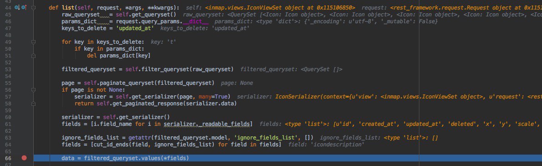Click inline value "key: 't'"
Viewport: 542px width, 166px height.
164,42
